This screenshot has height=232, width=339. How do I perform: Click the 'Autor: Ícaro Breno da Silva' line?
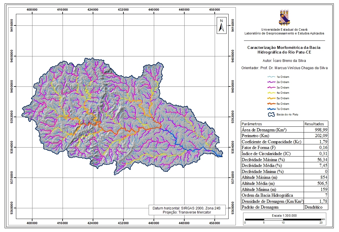[284, 61]
